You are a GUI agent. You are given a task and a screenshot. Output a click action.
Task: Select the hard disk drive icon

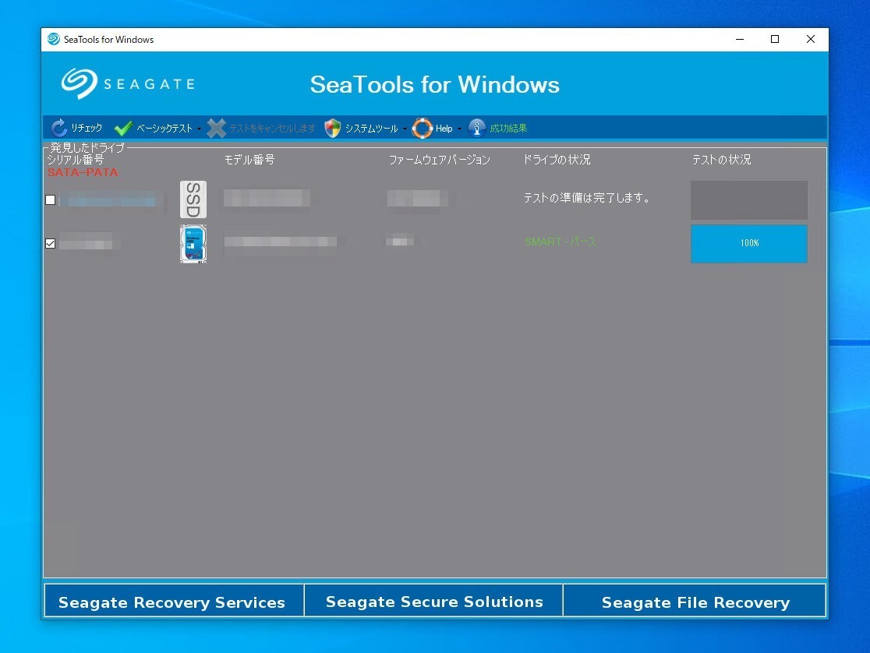[193, 243]
